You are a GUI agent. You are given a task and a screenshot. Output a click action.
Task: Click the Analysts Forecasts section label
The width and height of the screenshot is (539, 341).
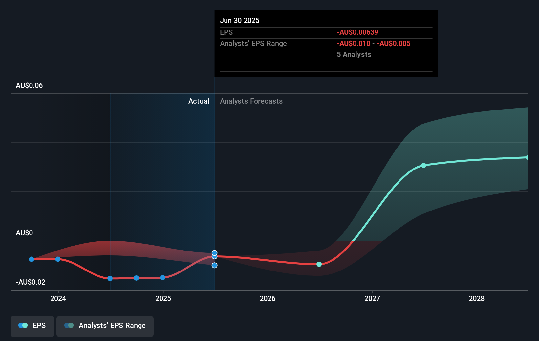251,101
